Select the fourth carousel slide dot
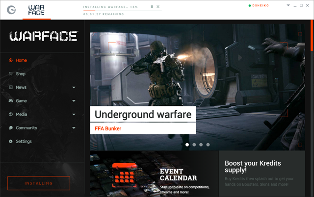 [x=208, y=145]
